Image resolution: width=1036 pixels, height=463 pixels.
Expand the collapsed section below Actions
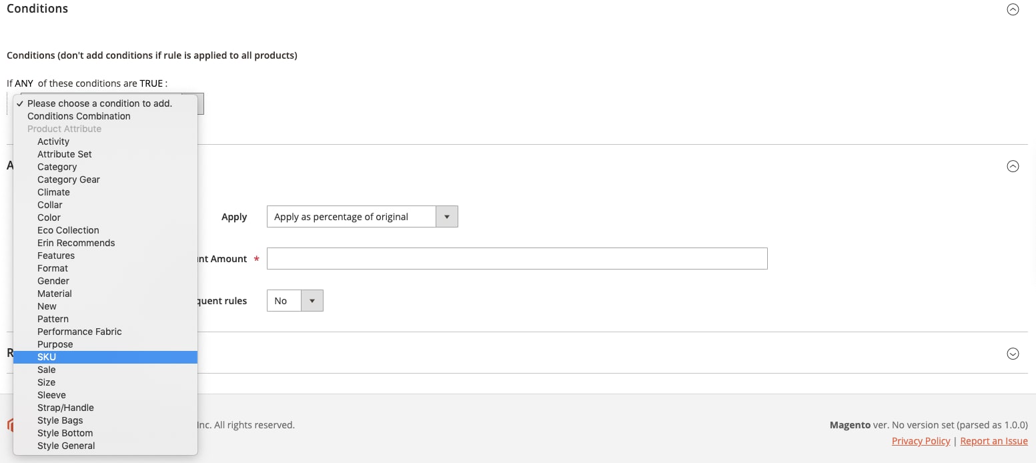click(x=1013, y=354)
